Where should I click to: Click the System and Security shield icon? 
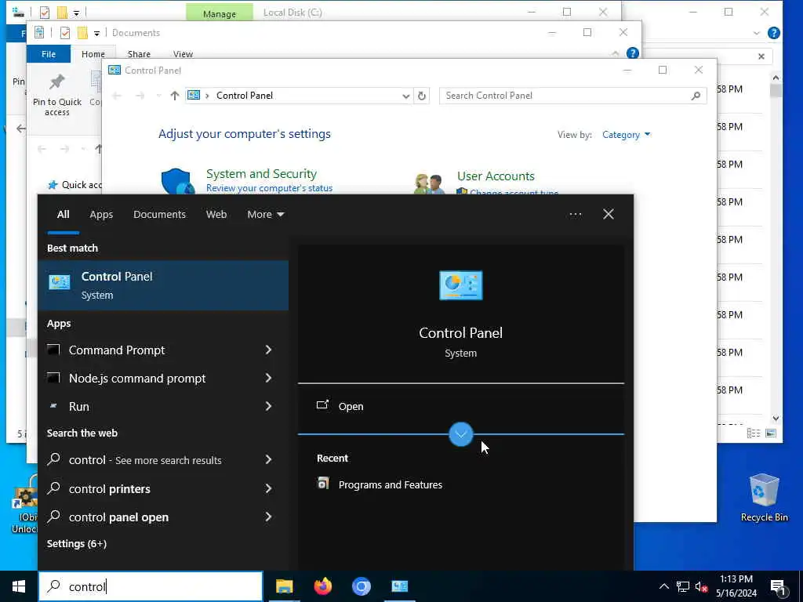click(178, 181)
